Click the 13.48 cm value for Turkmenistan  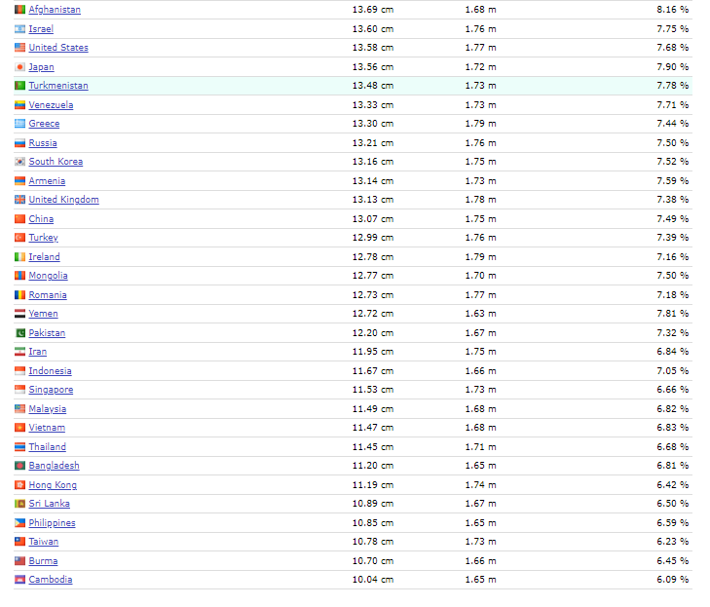372,86
